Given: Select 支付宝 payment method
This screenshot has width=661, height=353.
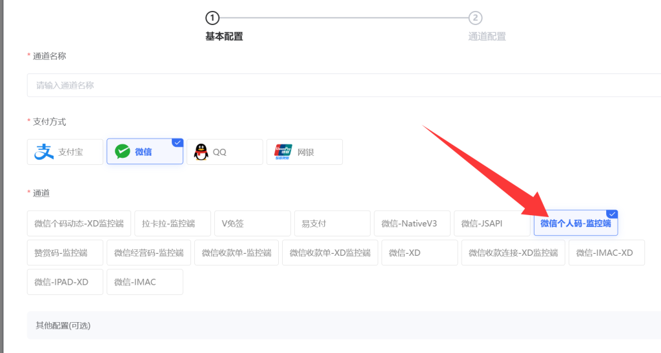Looking at the screenshot, I should [65, 152].
